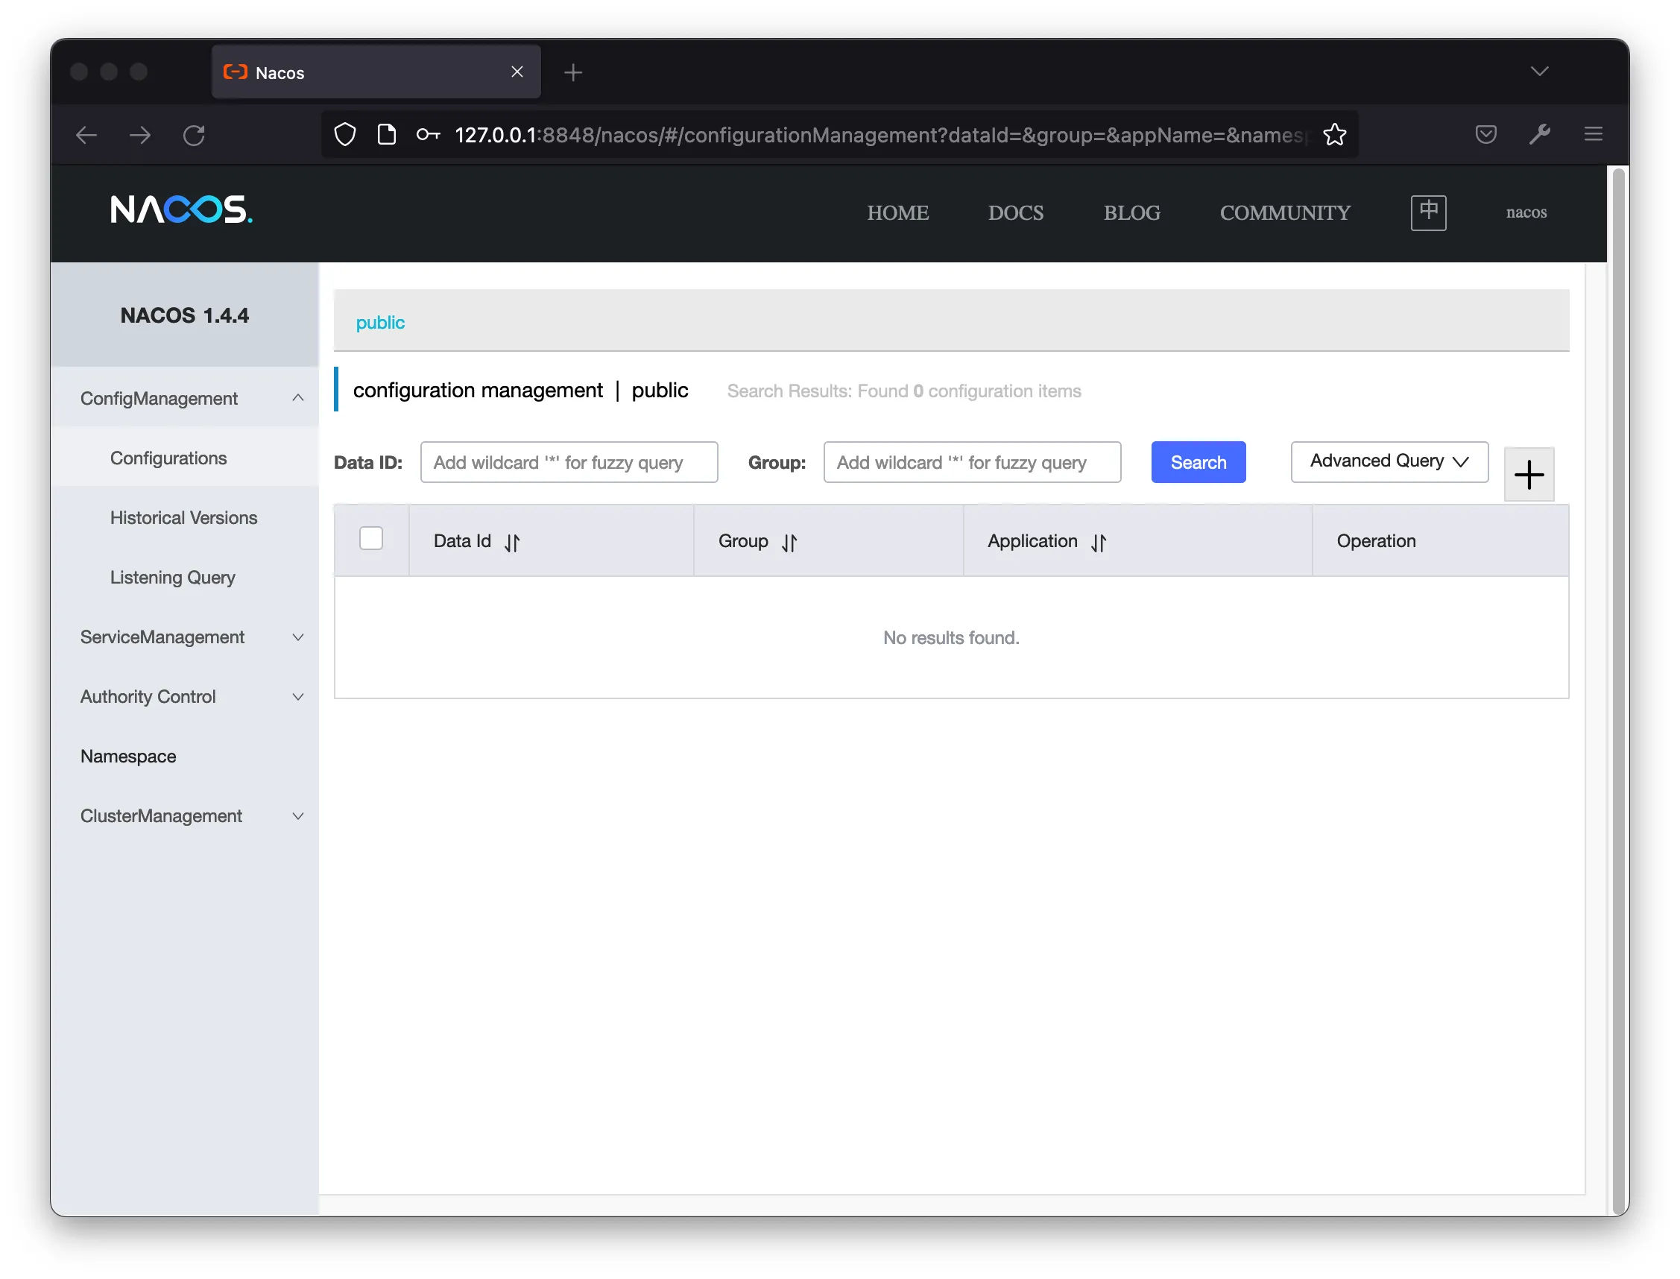Screen dimensions: 1680x1279
Task: Open saved password key icon
Action: [428, 135]
